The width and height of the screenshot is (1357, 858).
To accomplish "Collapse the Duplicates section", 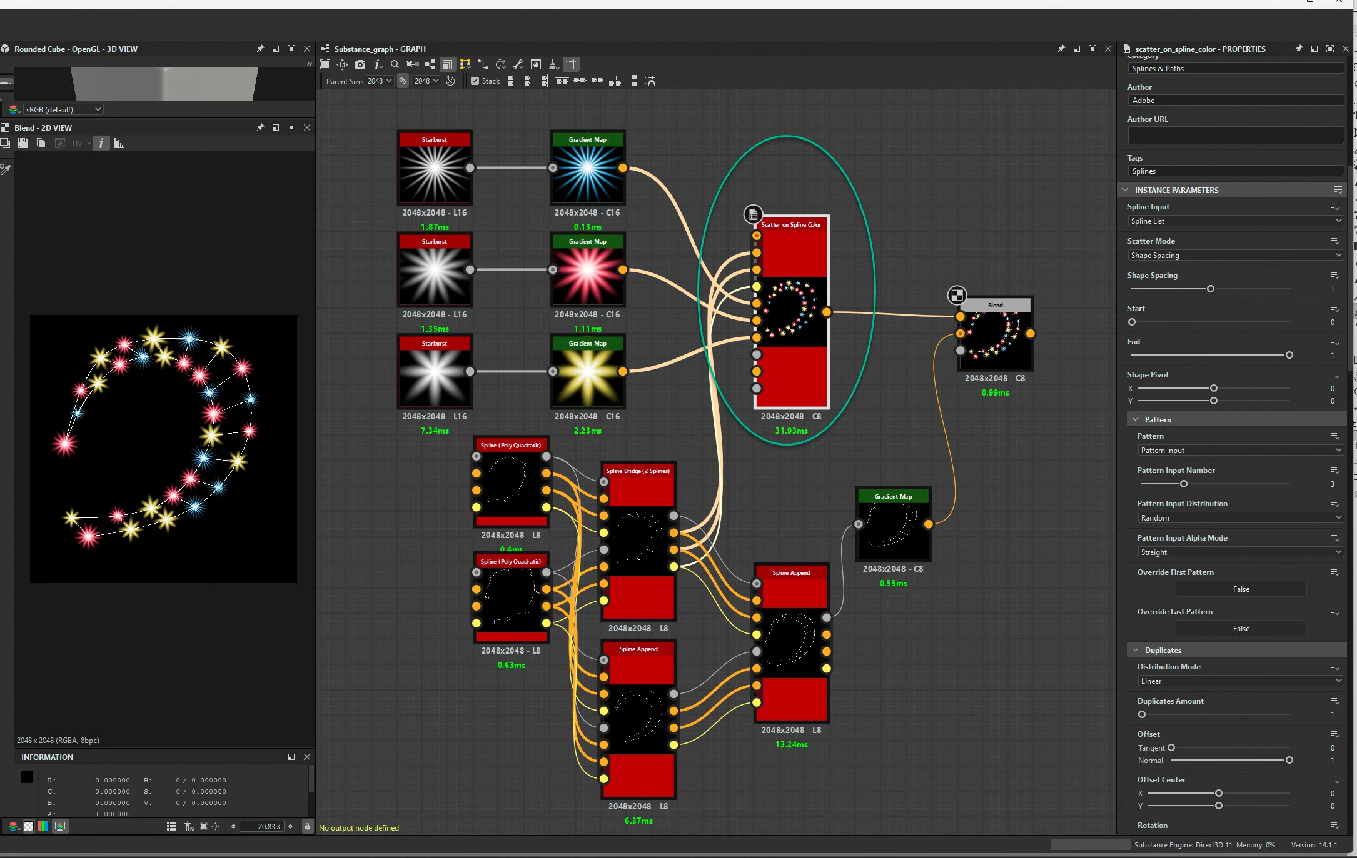I will click(1136, 651).
